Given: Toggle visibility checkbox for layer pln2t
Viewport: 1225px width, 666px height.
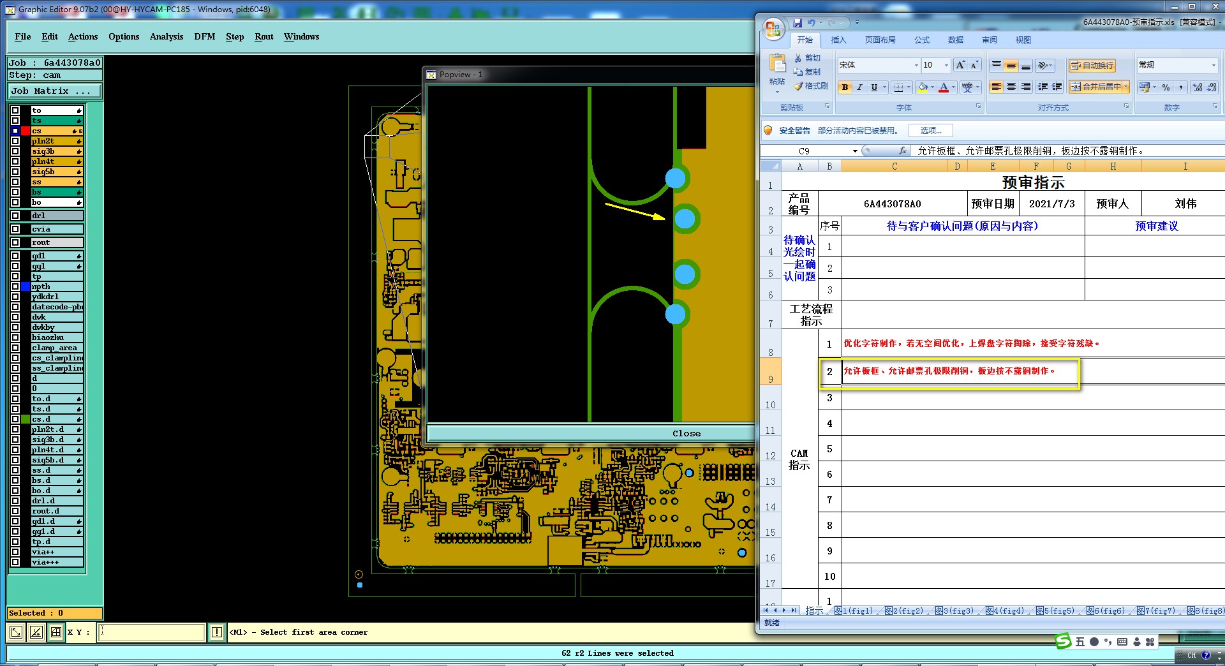Looking at the screenshot, I should click(15, 141).
